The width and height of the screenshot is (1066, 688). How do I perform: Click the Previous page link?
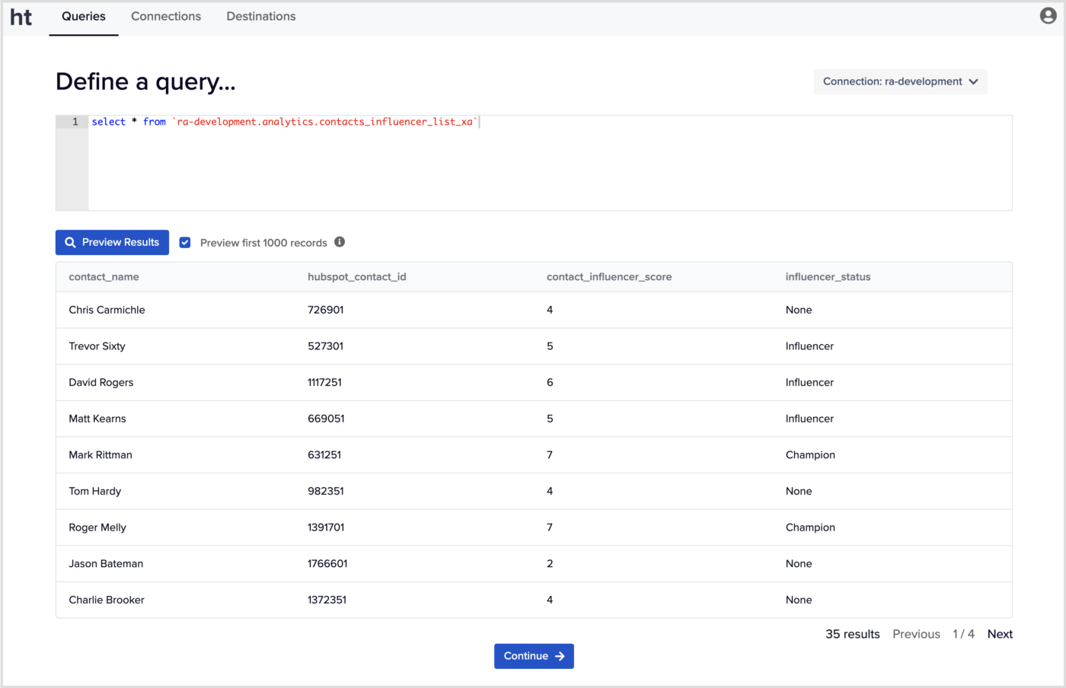coord(916,634)
